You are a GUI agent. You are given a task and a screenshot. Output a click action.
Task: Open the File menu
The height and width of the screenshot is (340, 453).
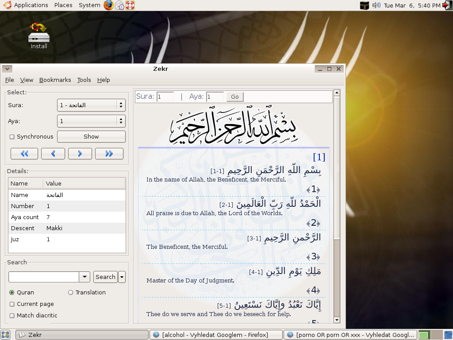pos(10,80)
